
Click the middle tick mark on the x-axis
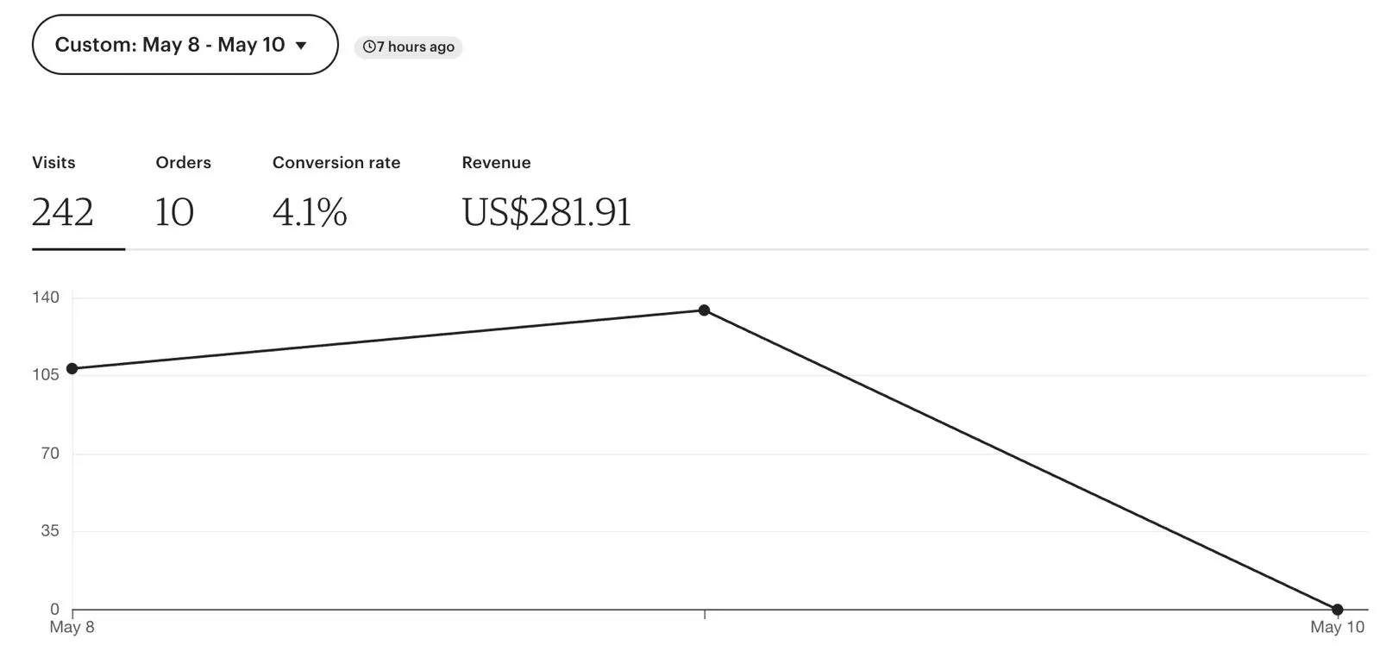tap(705, 614)
